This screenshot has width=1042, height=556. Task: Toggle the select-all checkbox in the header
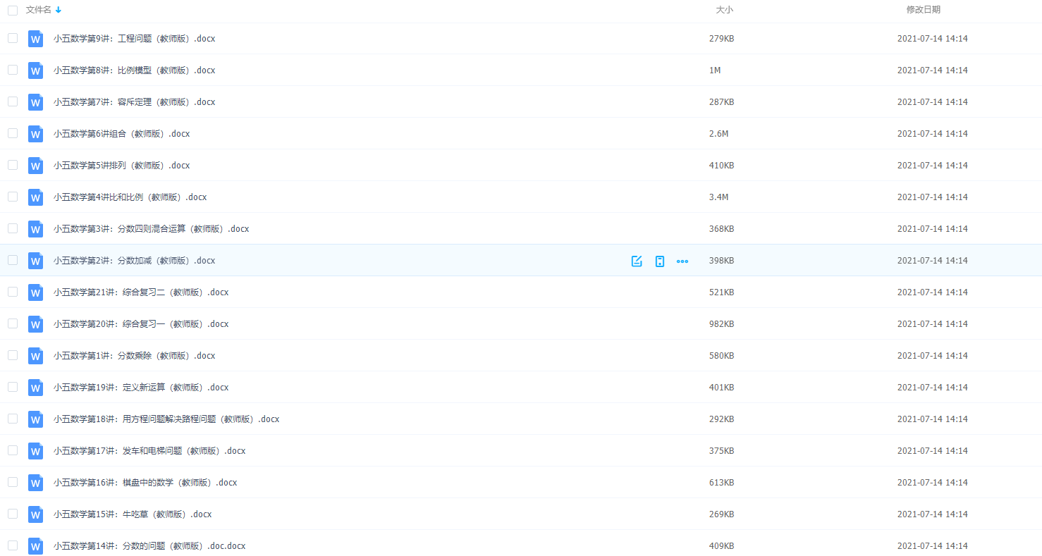point(13,11)
